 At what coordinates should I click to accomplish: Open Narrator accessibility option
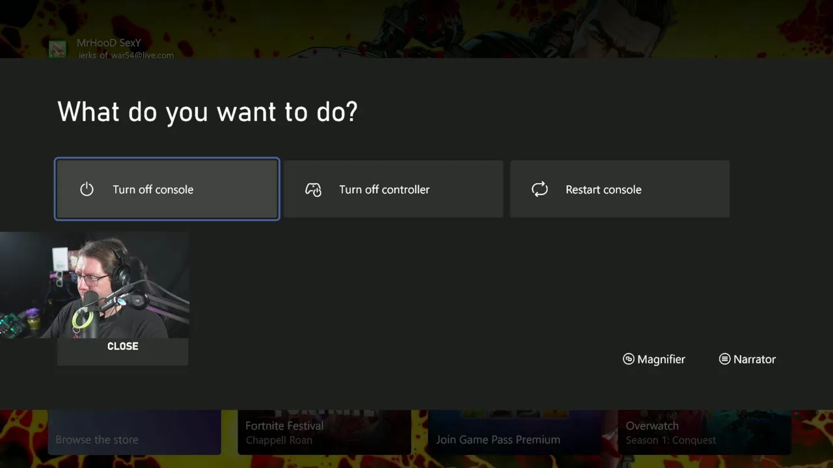click(x=747, y=359)
